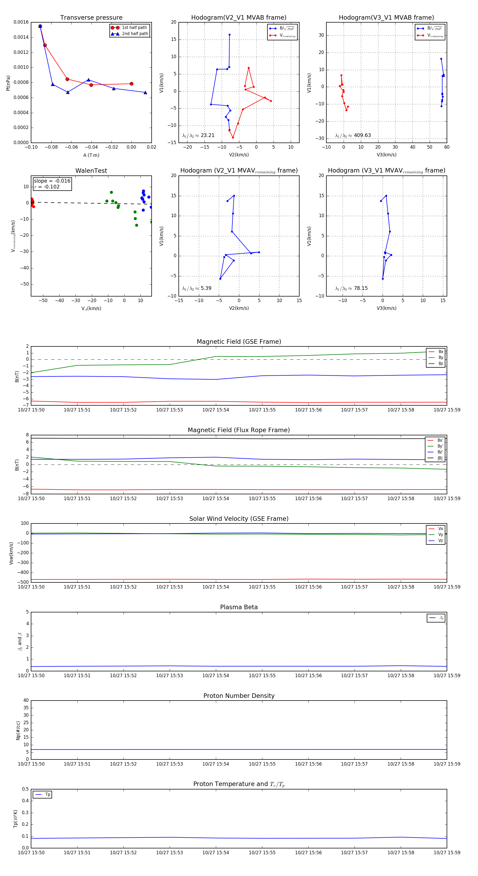Click the "Magnetic Field (Flux Rope Frame)" title

pyautogui.click(x=239, y=430)
